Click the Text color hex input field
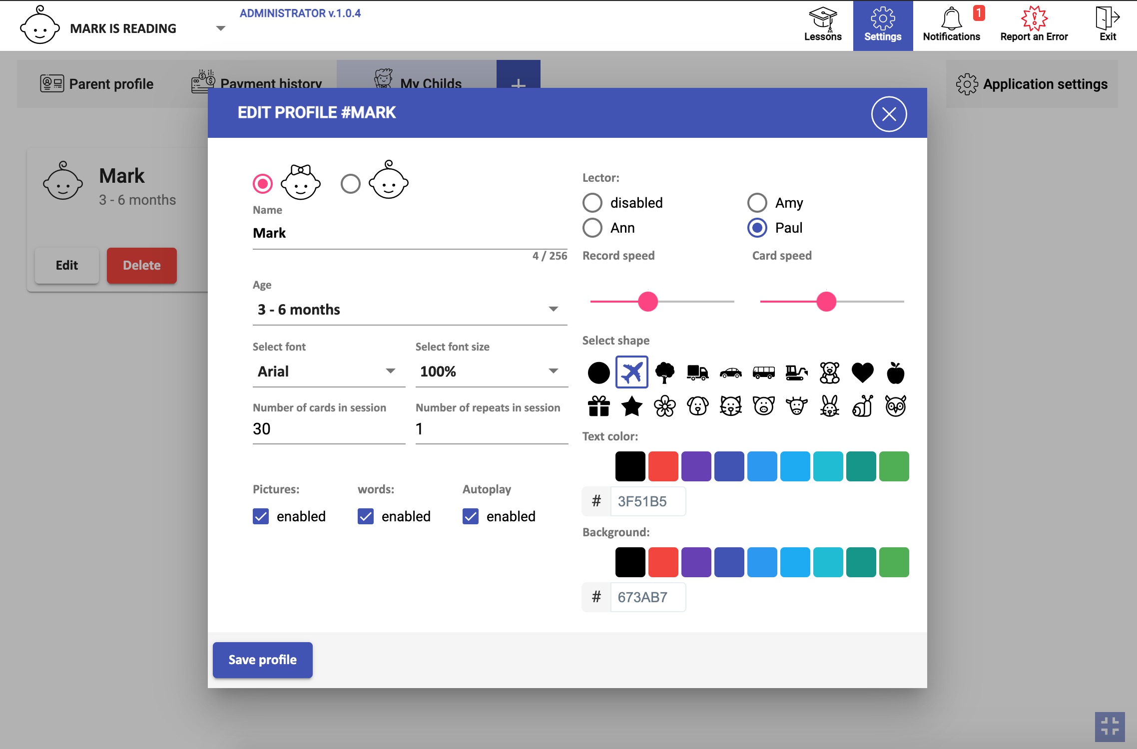Viewport: 1137px width, 749px height. pyautogui.click(x=647, y=501)
